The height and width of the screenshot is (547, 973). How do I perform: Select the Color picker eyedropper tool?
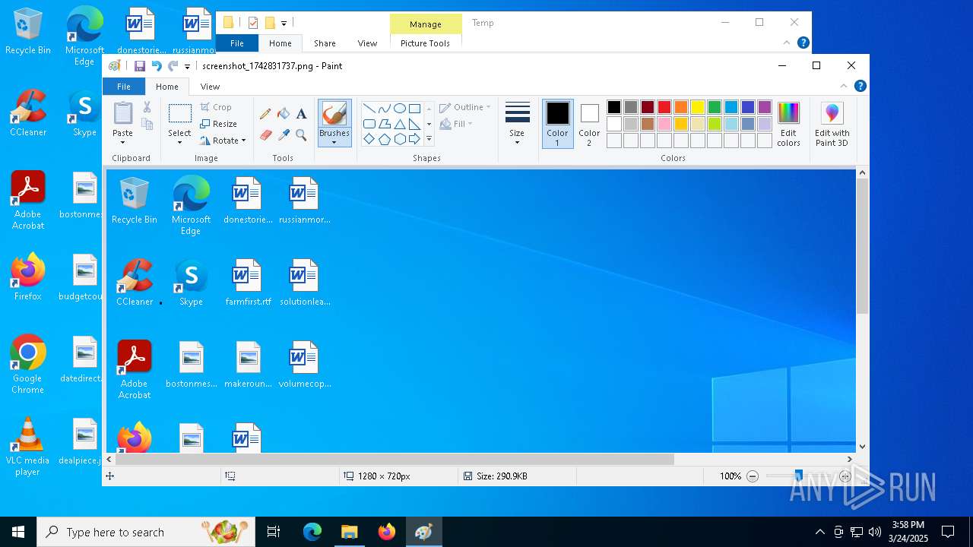[x=284, y=135]
